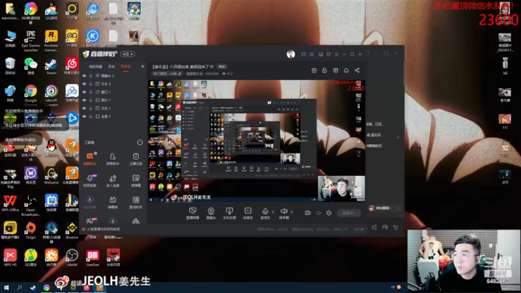Open the hamburger menu in the title bar
The height and width of the screenshot is (293, 521).
[x=336, y=54]
